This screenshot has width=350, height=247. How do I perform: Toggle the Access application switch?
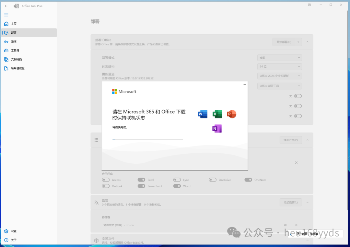(106, 180)
